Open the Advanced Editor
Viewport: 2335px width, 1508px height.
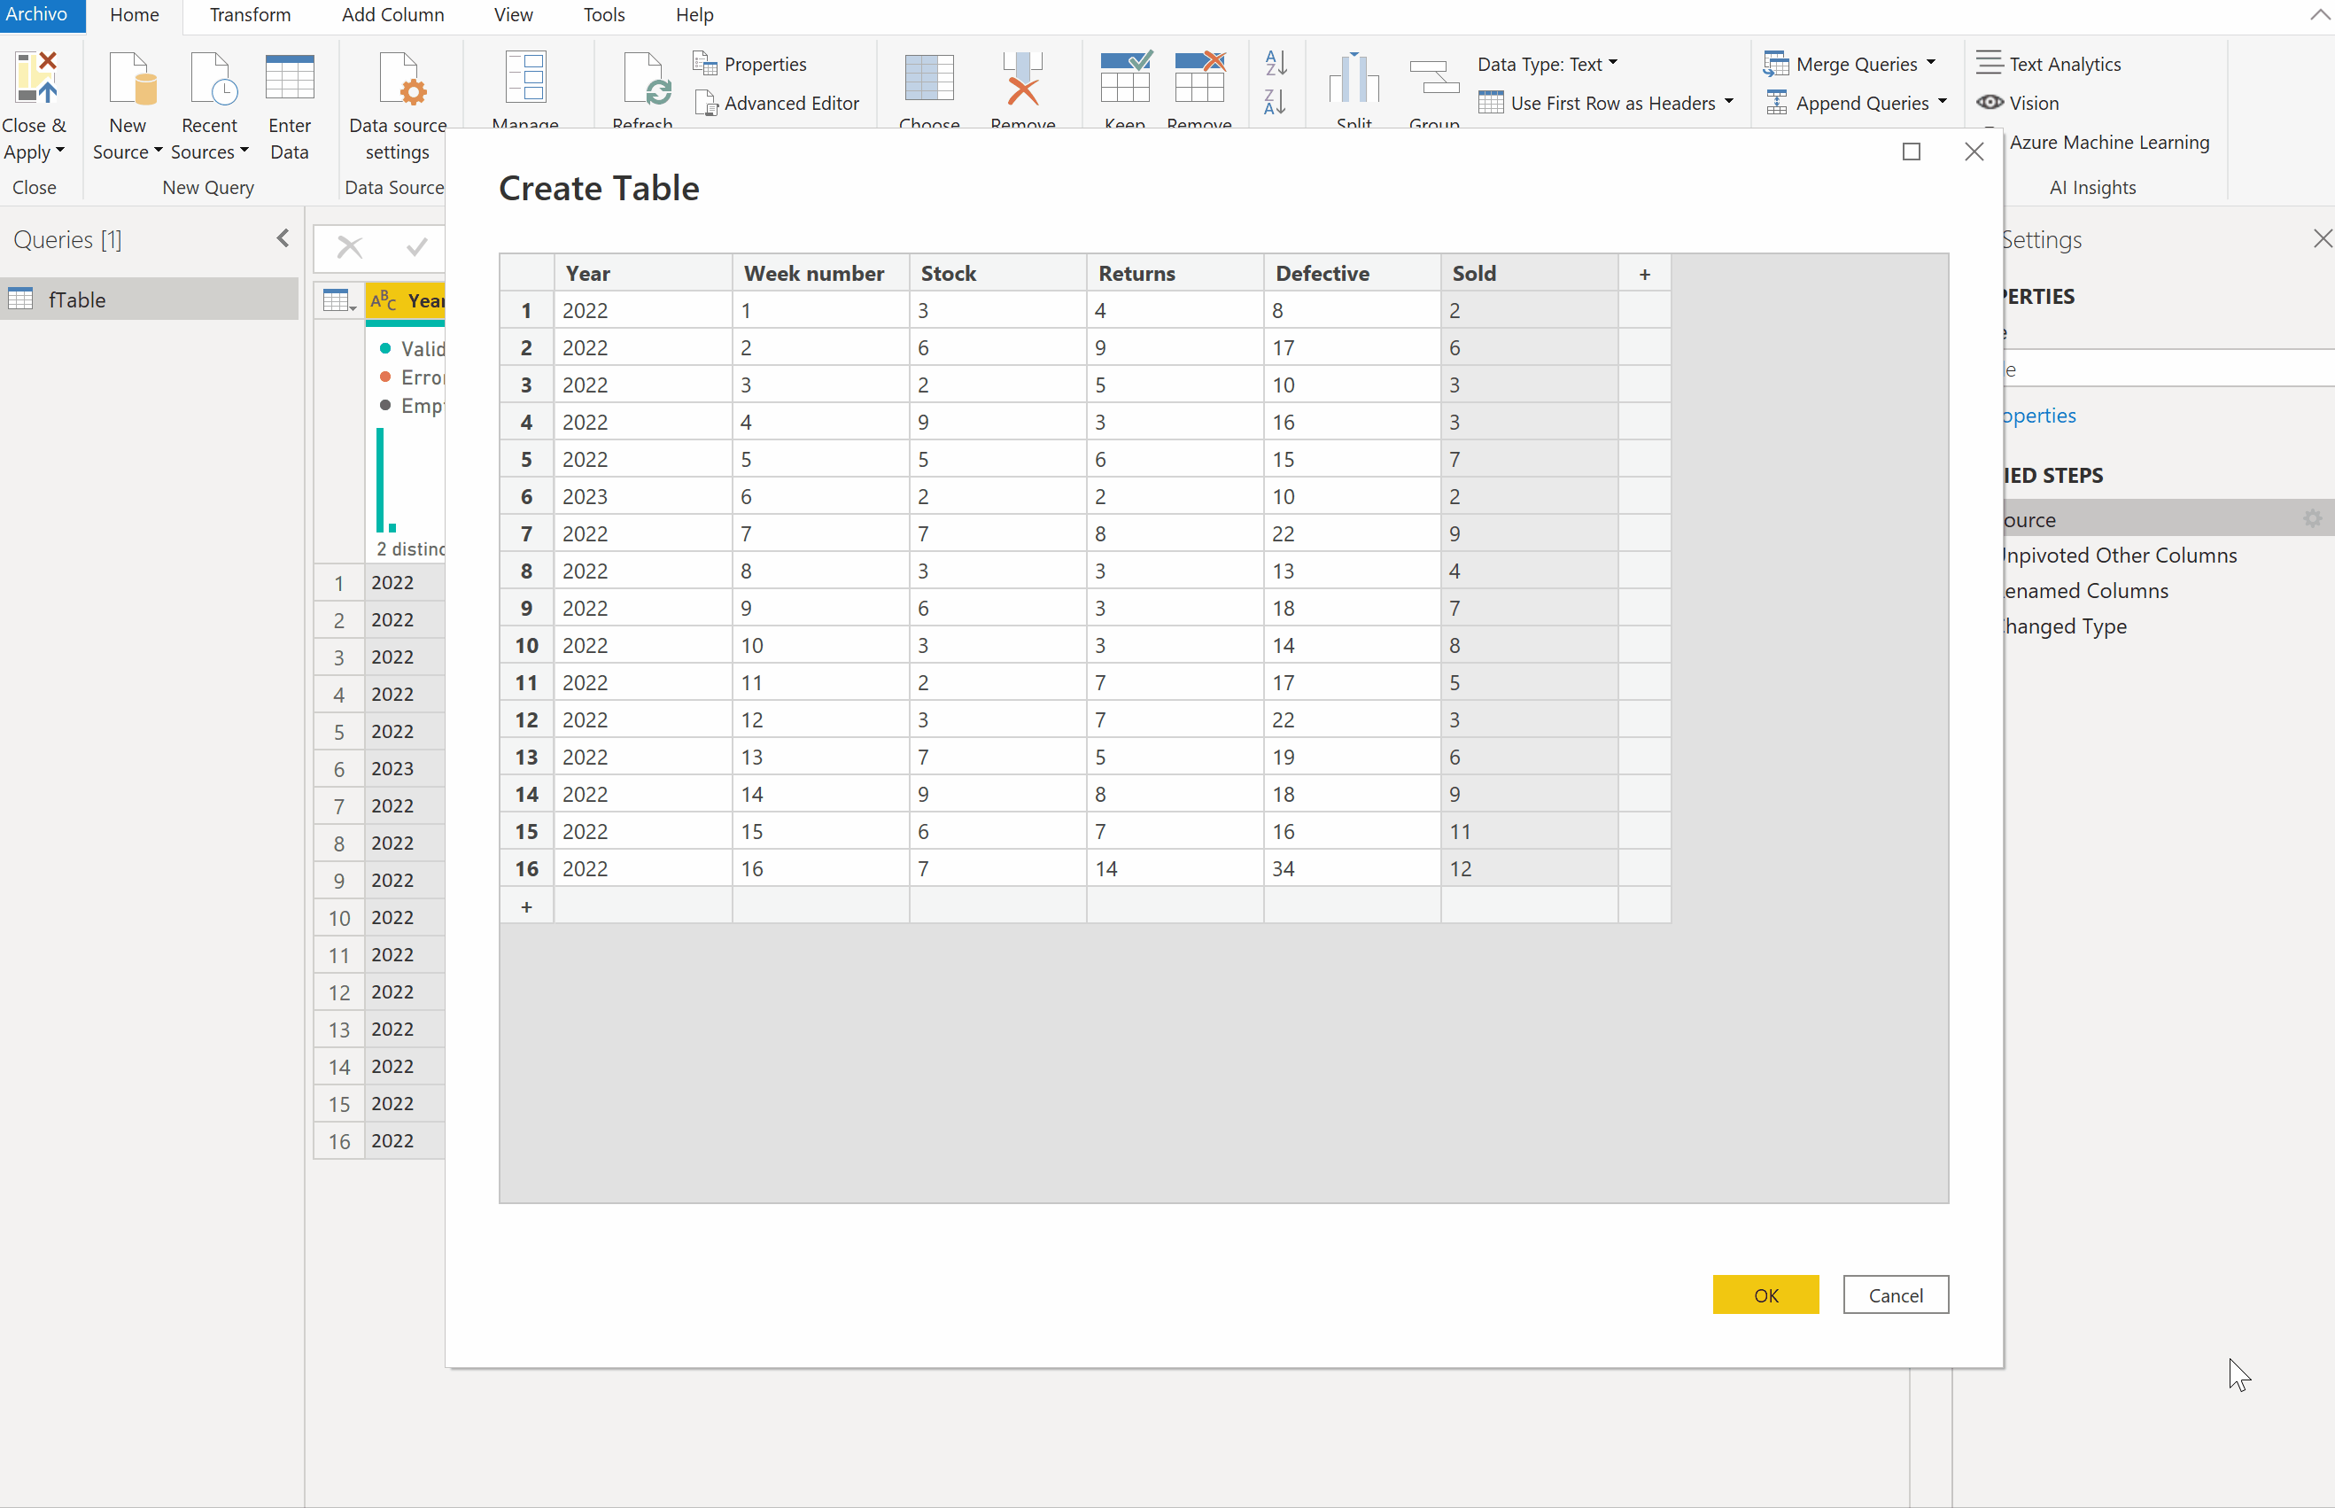780,103
